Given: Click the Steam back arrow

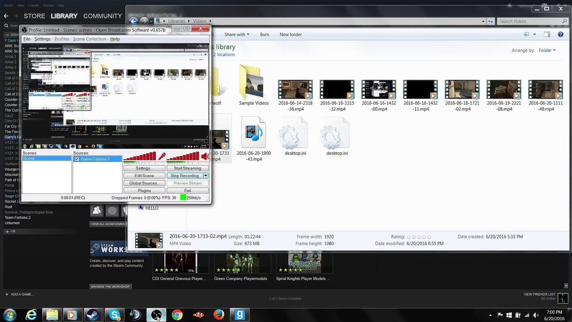Looking at the screenshot, I should [x=6, y=16].
